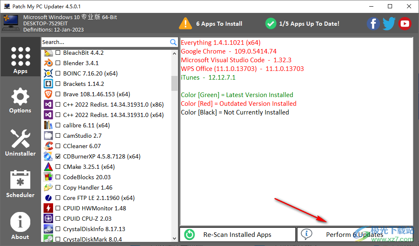Click the Blender app icon in list
The height and width of the screenshot is (246, 419).
49,63
